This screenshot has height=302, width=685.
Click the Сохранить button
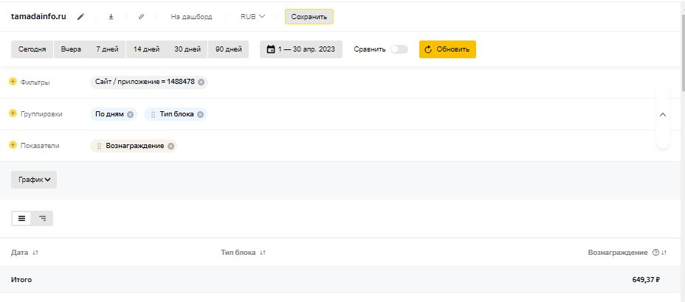(x=309, y=16)
